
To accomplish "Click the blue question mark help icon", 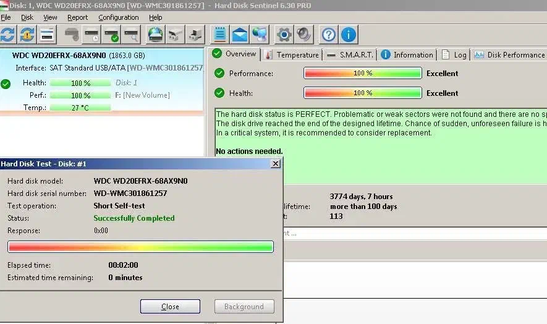I will point(329,34).
